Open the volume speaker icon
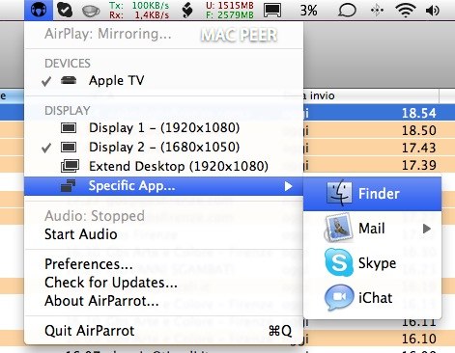455x353 pixels. point(433,11)
